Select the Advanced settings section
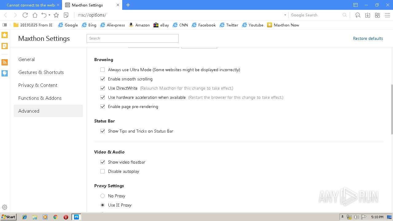The image size is (393, 221). [48, 111]
